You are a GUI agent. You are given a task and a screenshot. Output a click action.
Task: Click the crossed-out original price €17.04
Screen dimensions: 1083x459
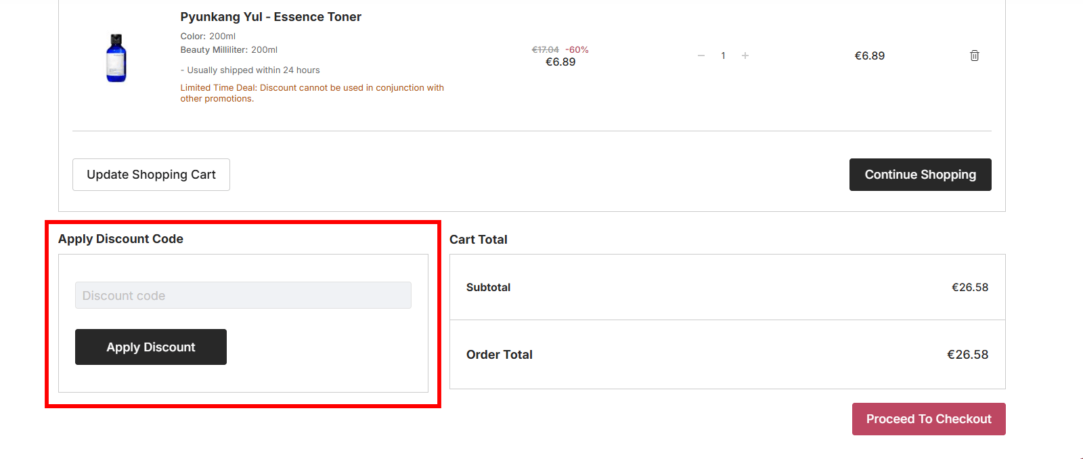[x=544, y=49]
